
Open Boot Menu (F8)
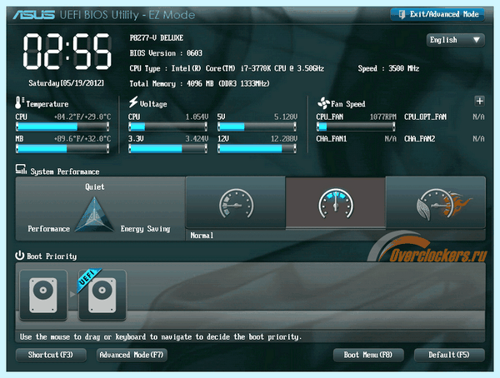(x=368, y=355)
